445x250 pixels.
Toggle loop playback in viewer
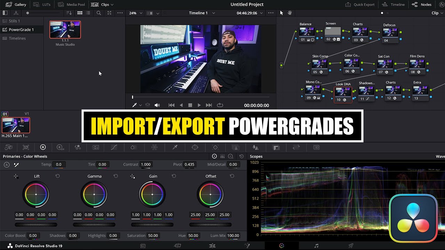coord(220,105)
